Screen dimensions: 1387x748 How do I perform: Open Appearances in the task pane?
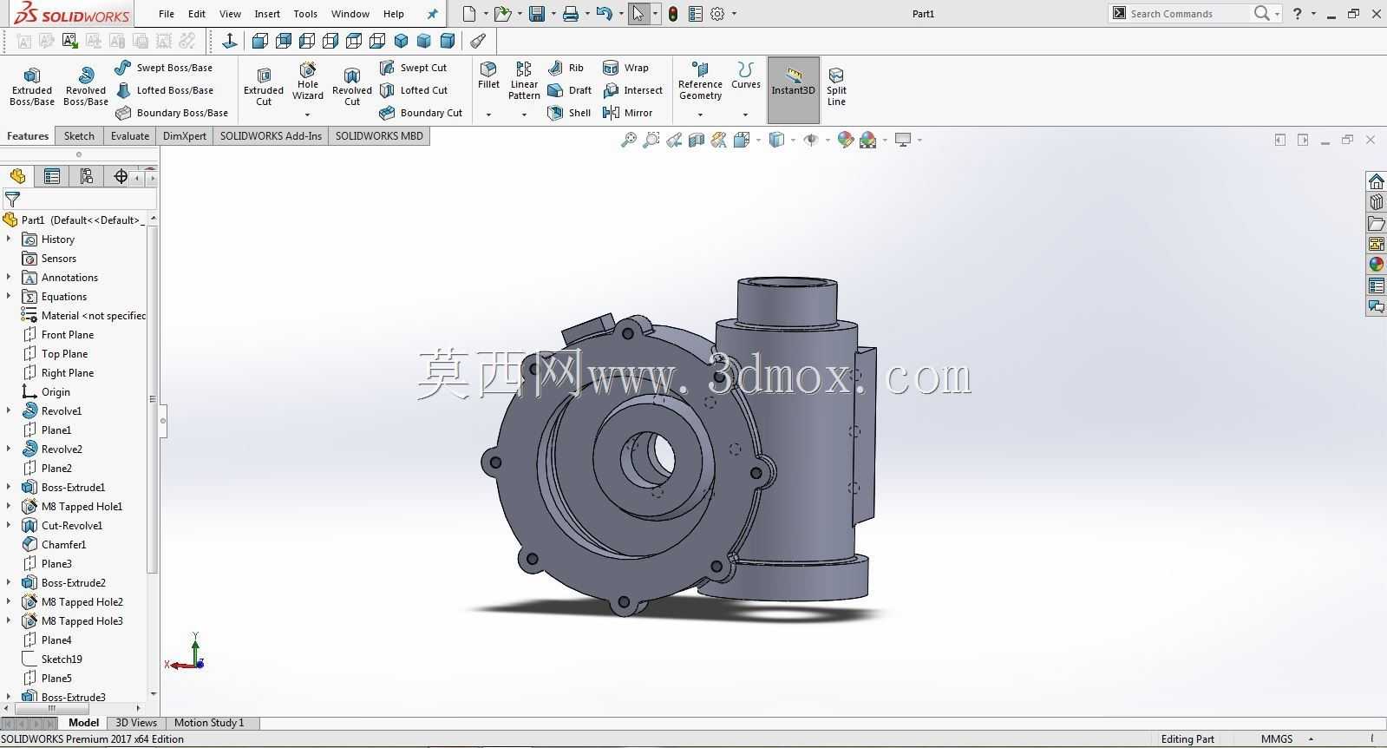1376,265
